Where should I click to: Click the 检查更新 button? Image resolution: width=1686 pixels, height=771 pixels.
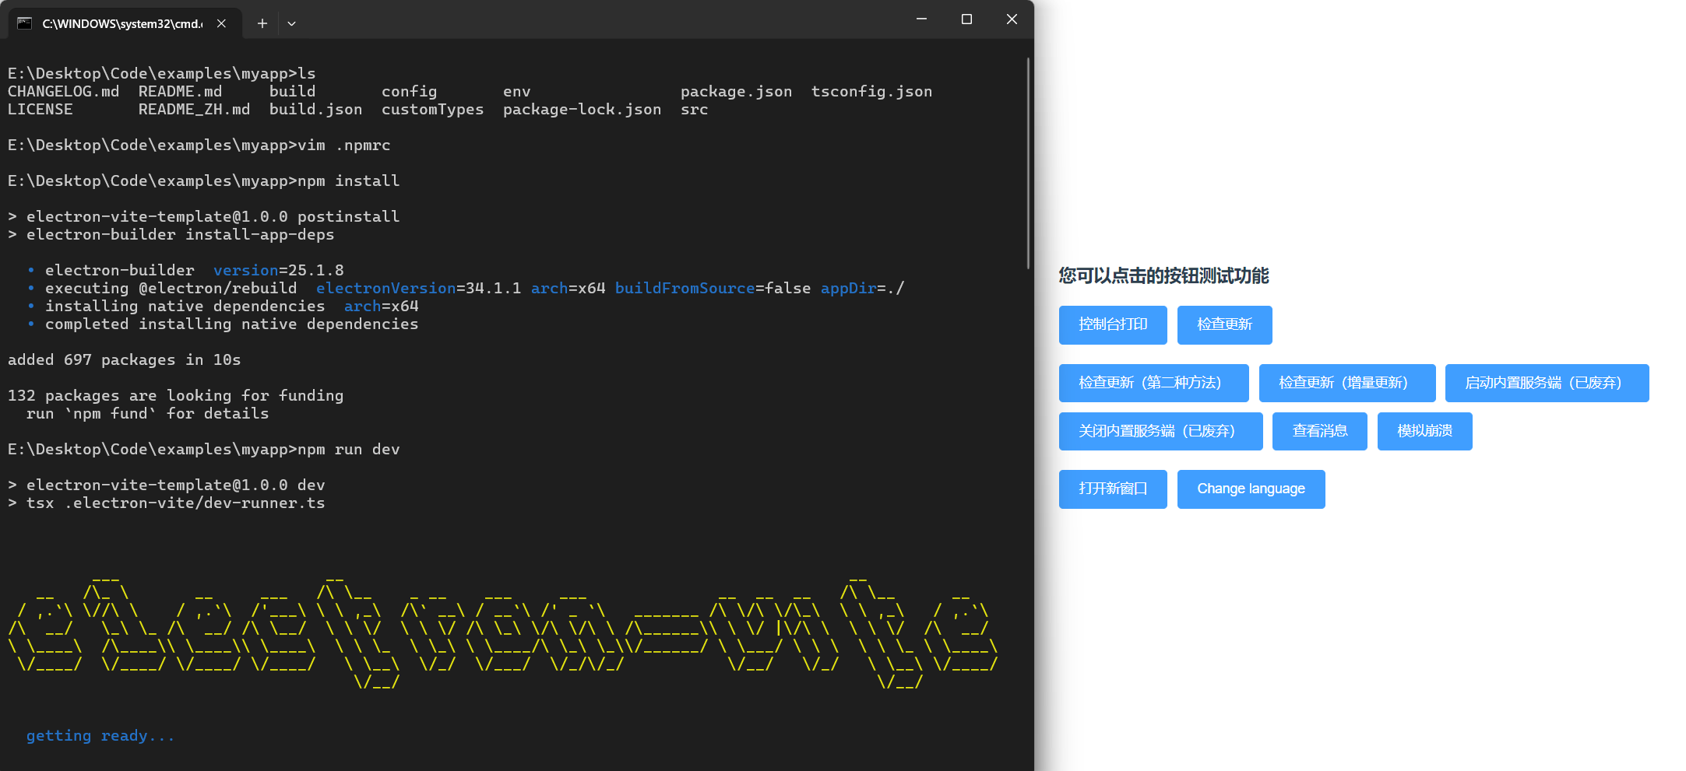click(x=1224, y=324)
